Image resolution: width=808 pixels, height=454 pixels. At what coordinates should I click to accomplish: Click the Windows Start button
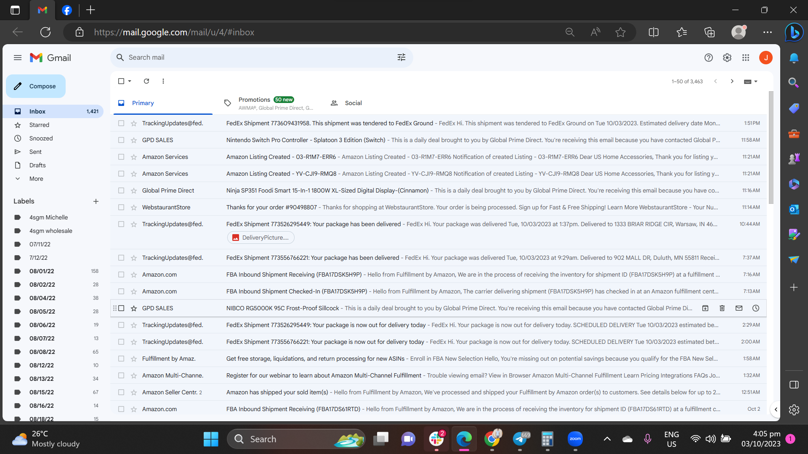(x=211, y=439)
